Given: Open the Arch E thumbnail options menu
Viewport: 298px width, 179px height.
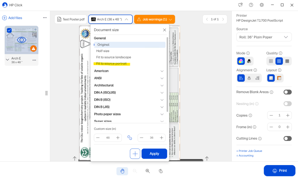Looking at the screenshot, I should click(34, 60).
